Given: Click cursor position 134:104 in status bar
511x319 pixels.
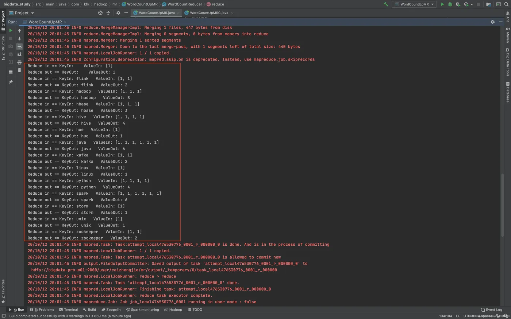Looking at the screenshot, I should 445,316.
